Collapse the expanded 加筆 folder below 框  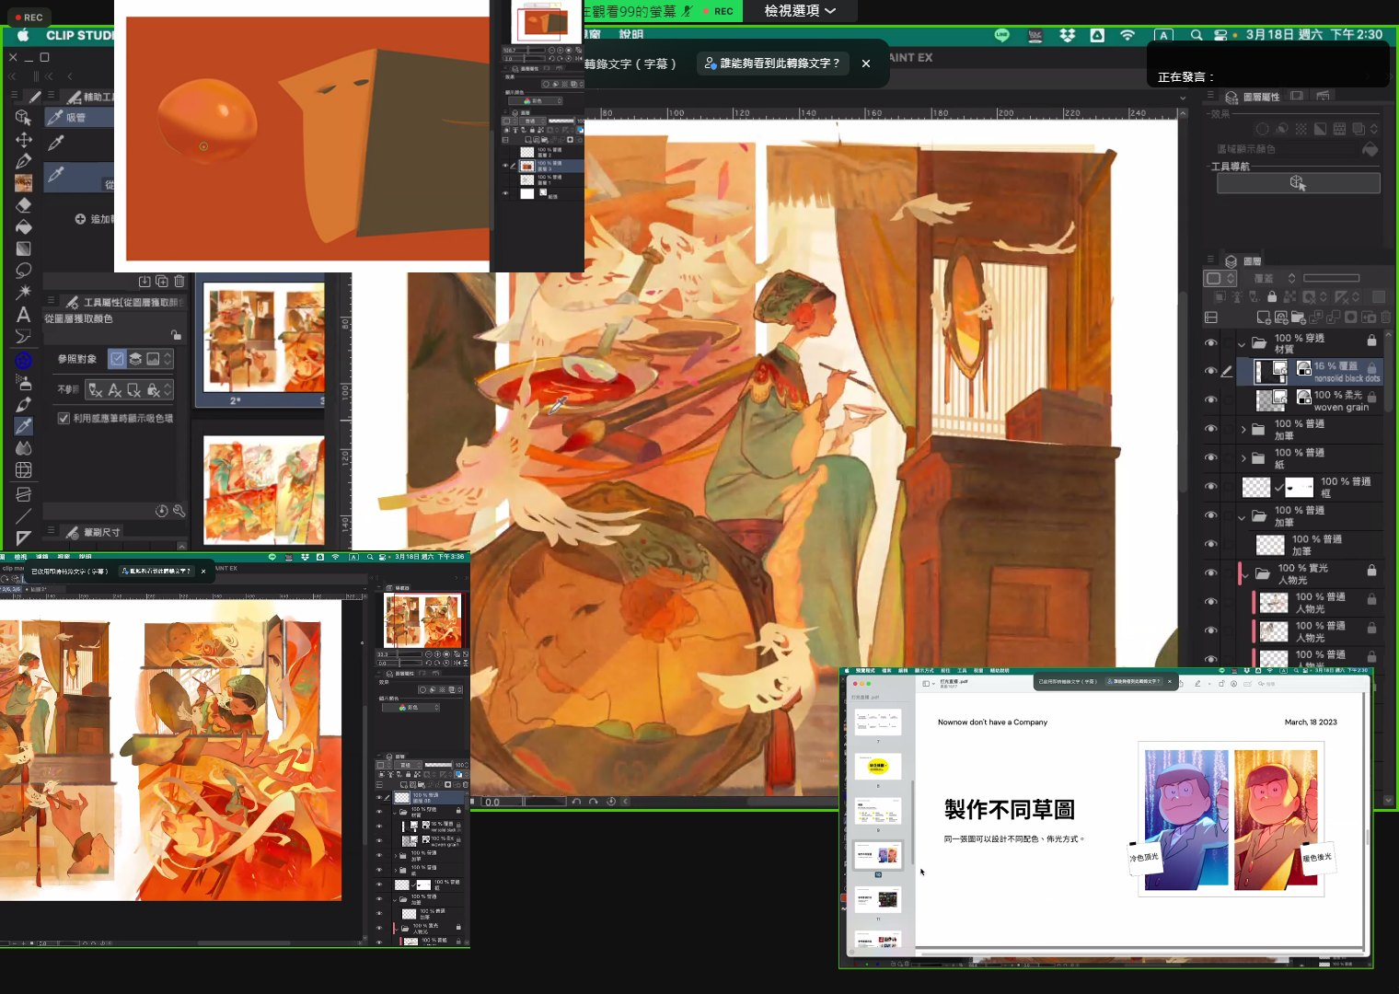coord(1242,516)
